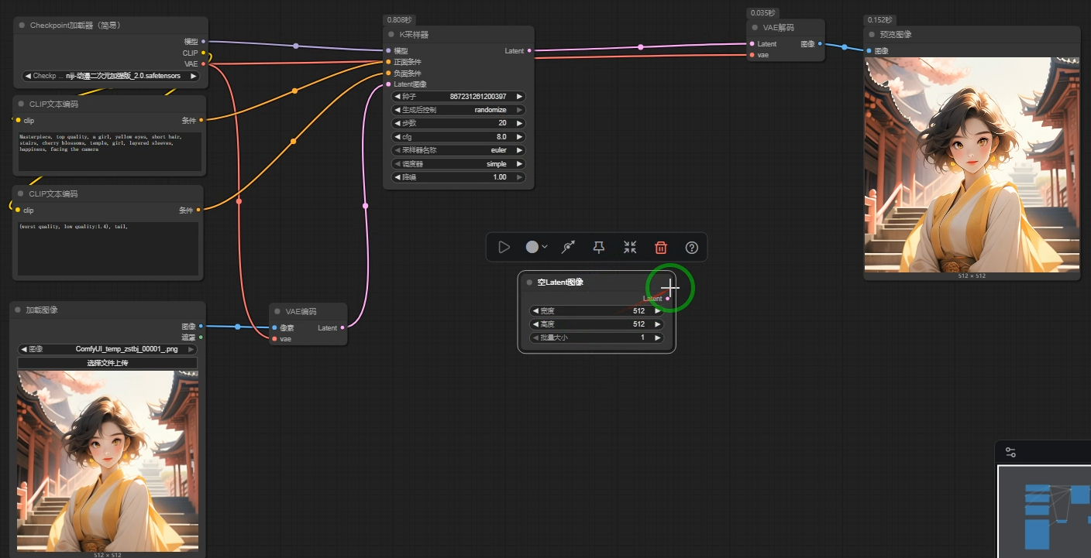
Task: Open the node color picker circle
Action: point(532,247)
